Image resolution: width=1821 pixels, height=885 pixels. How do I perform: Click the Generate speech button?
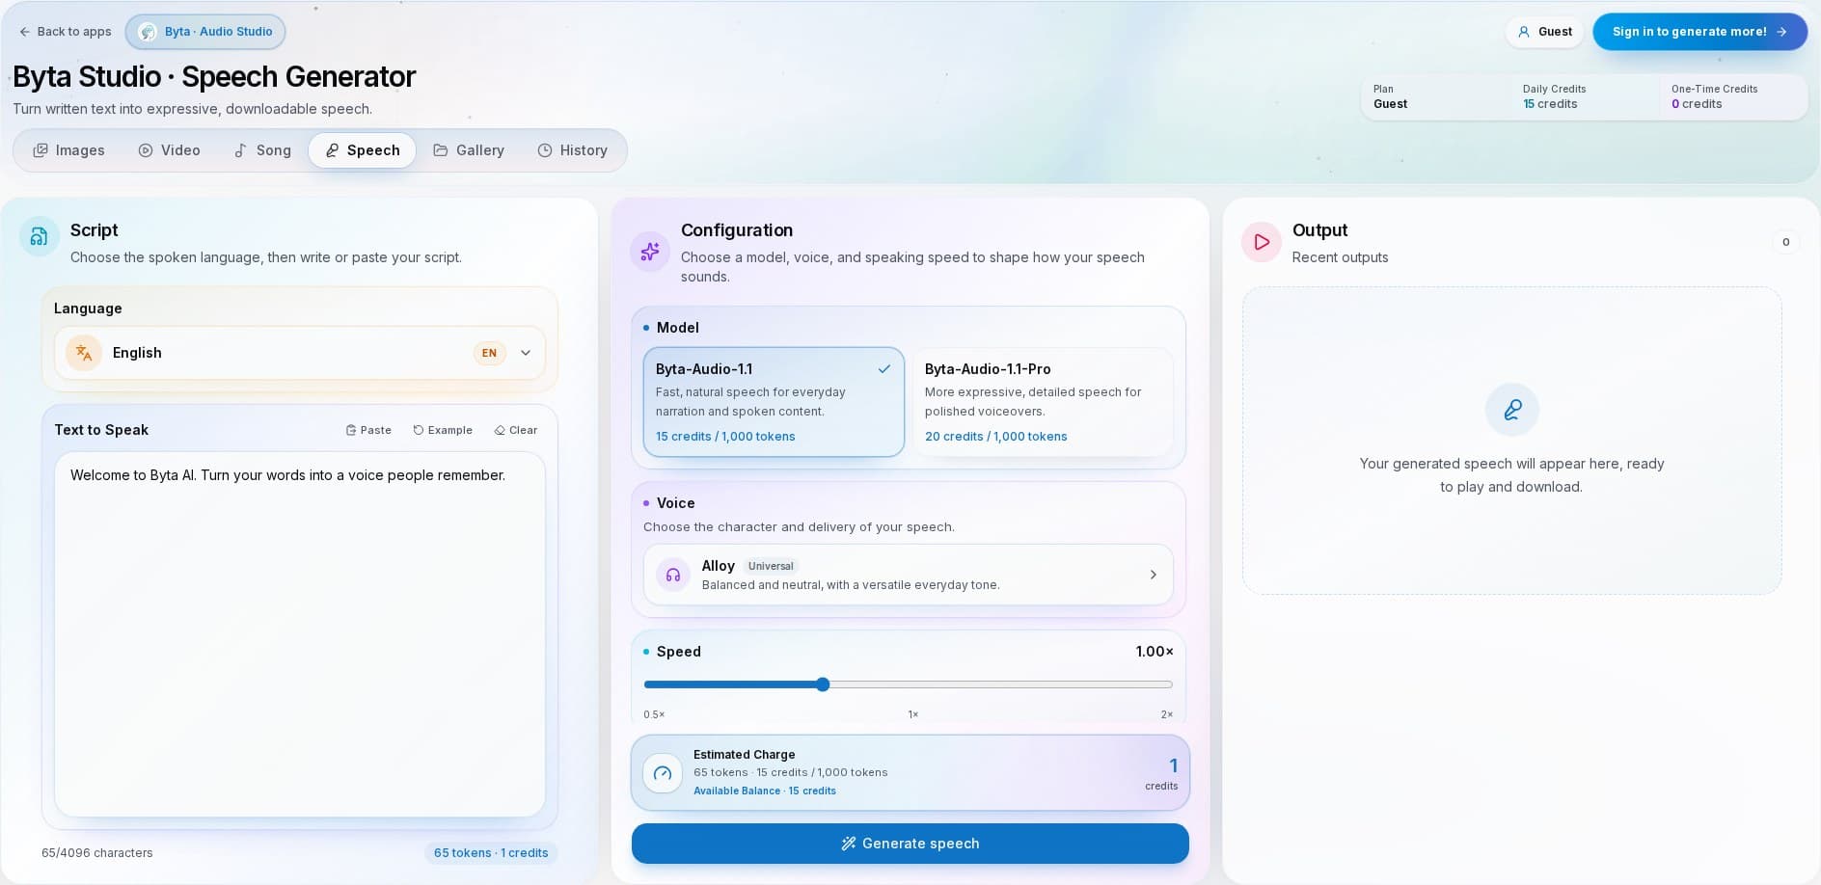pyautogui.click(x=910, y=844)
